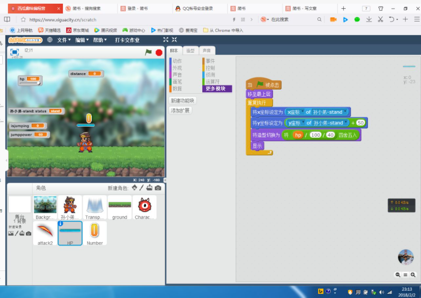Click the browser favorite star icon
The height and width of the screenshot is (298, 421).
click(x=23, y=20)
